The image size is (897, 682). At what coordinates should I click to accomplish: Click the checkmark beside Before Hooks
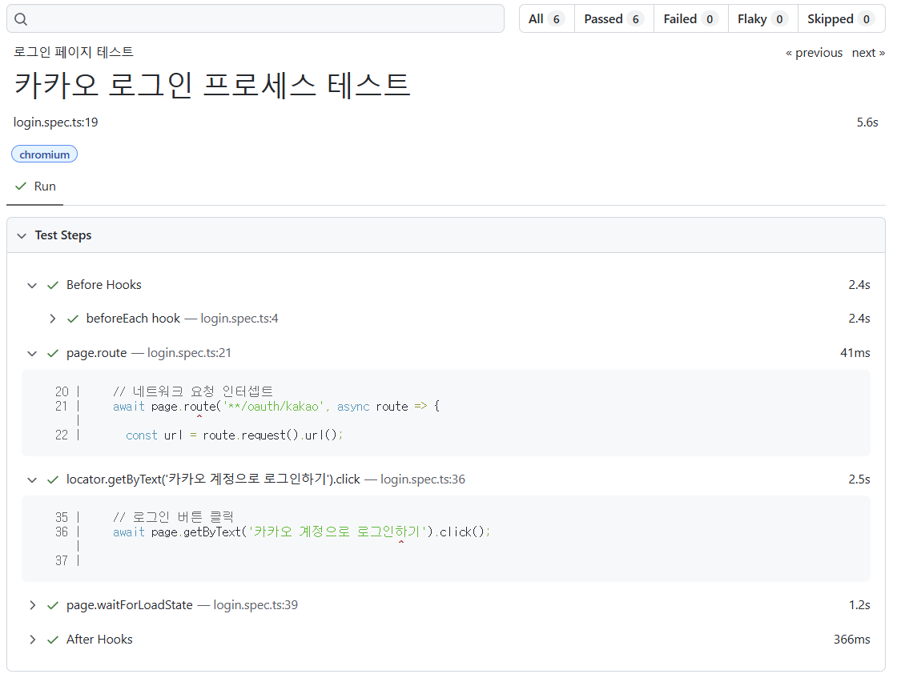coord(53,285)
